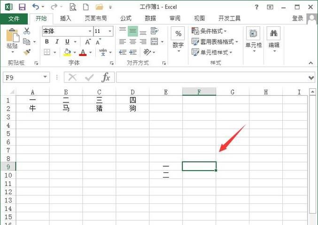Toggle Bold formatting

click(x=47, y=42)
